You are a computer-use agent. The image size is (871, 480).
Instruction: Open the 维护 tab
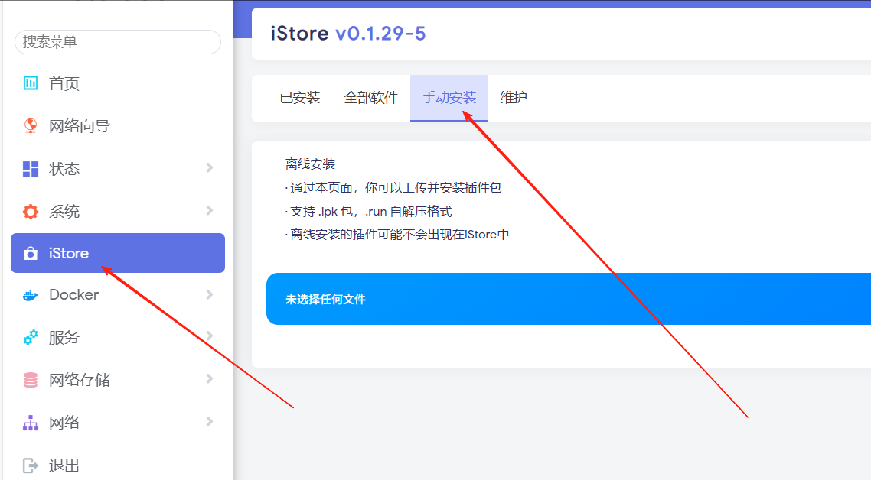(x=514, y=99)
